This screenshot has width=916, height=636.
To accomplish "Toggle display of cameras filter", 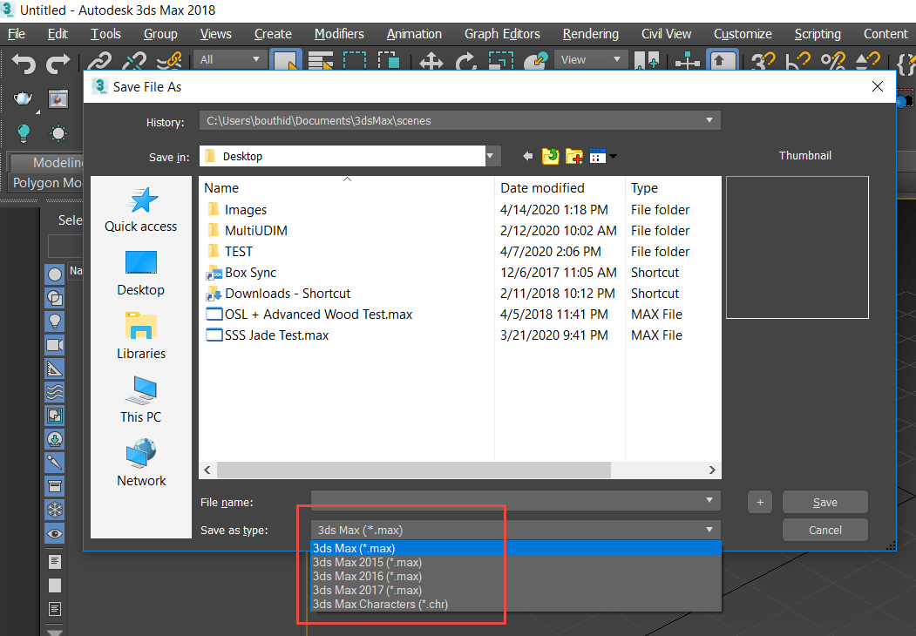I will (x=55, y=344).
